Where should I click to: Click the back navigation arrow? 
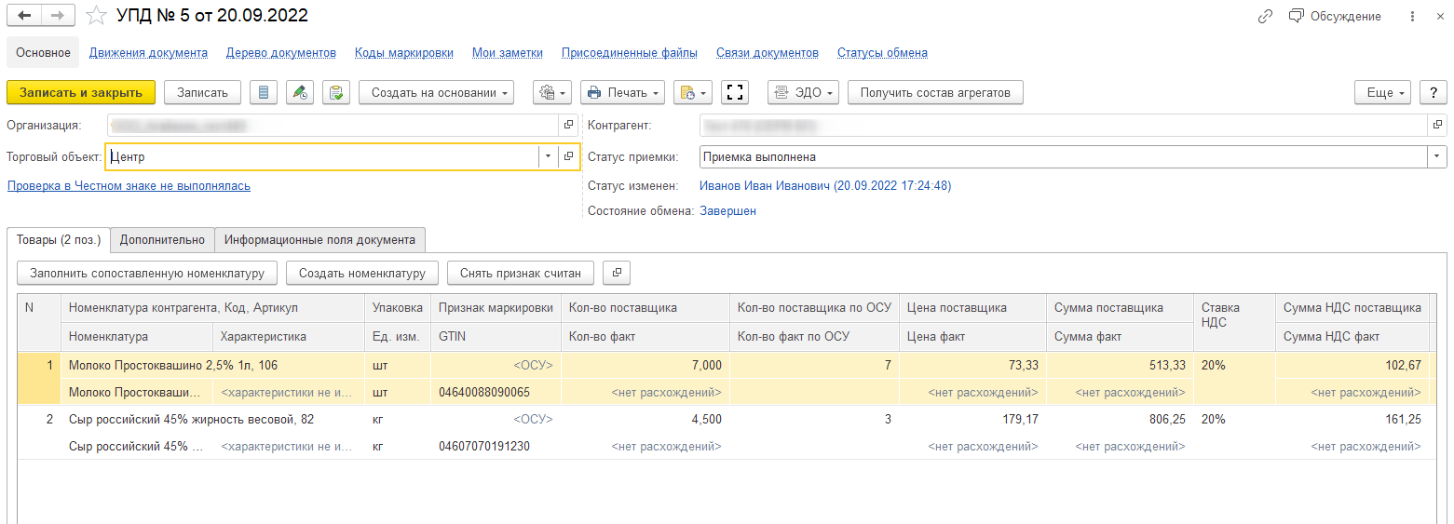(x=25, y=16)
